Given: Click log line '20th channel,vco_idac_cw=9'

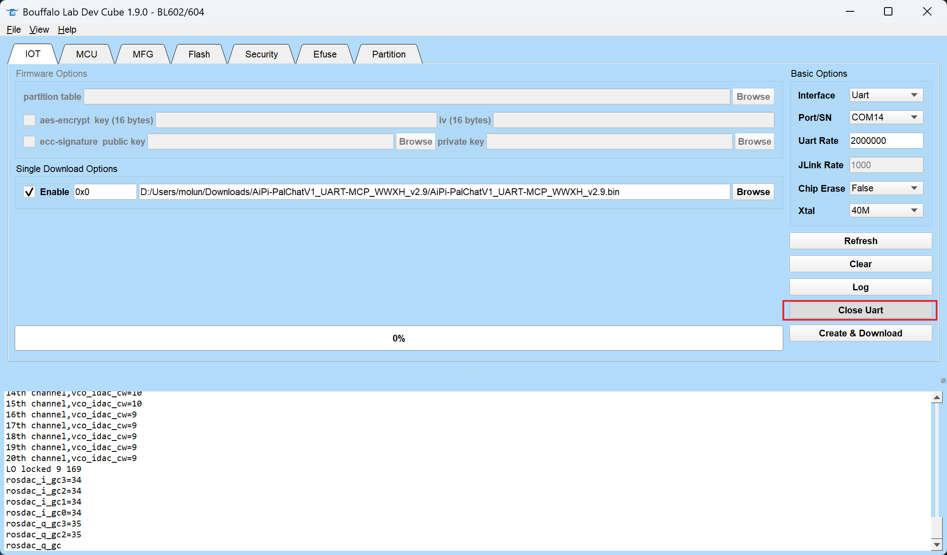Looking at the screenshot, I should coord(71,458).
